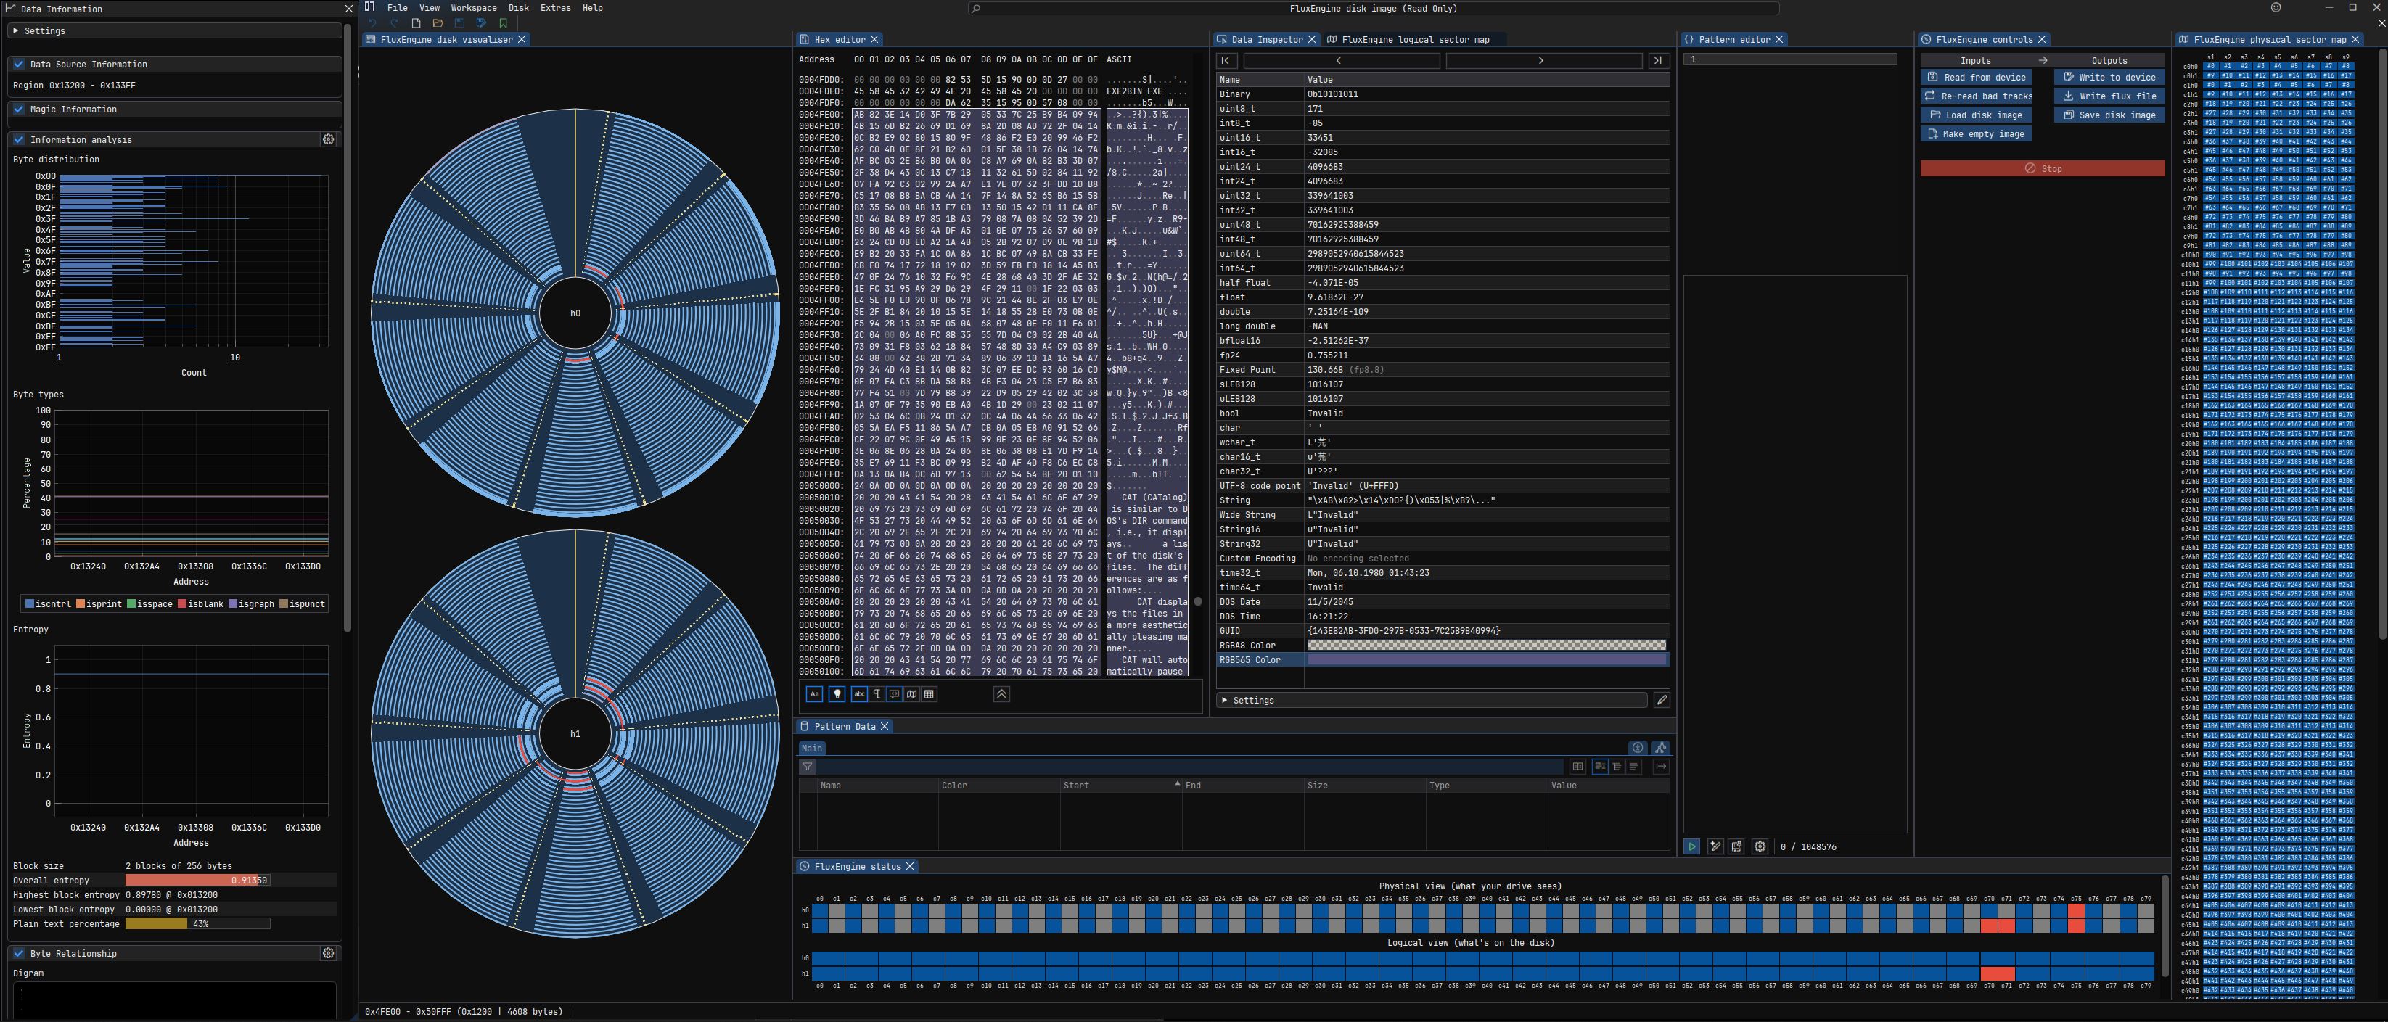
Task: Click the pattern editor run (play) button
Action: click(x=1691, y=846)
